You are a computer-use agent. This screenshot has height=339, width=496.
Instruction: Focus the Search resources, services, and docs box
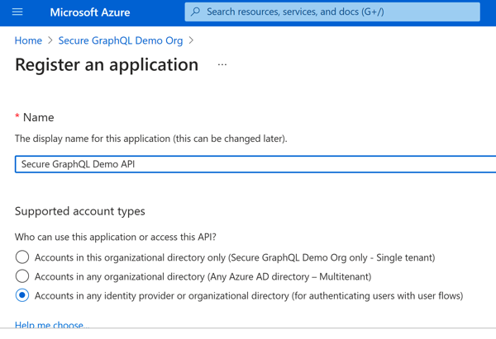(332, 12)
